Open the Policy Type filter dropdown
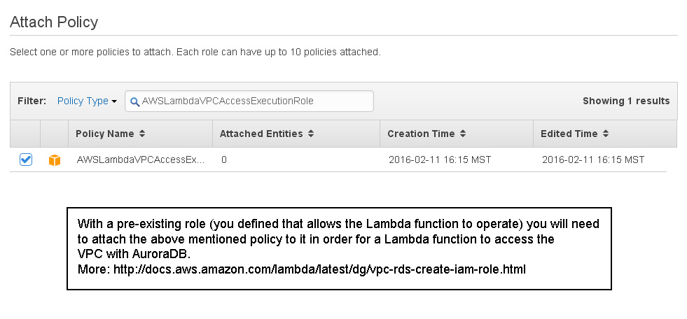The height and width of the screenshot is (319, 687). click(x=88, y=101)
